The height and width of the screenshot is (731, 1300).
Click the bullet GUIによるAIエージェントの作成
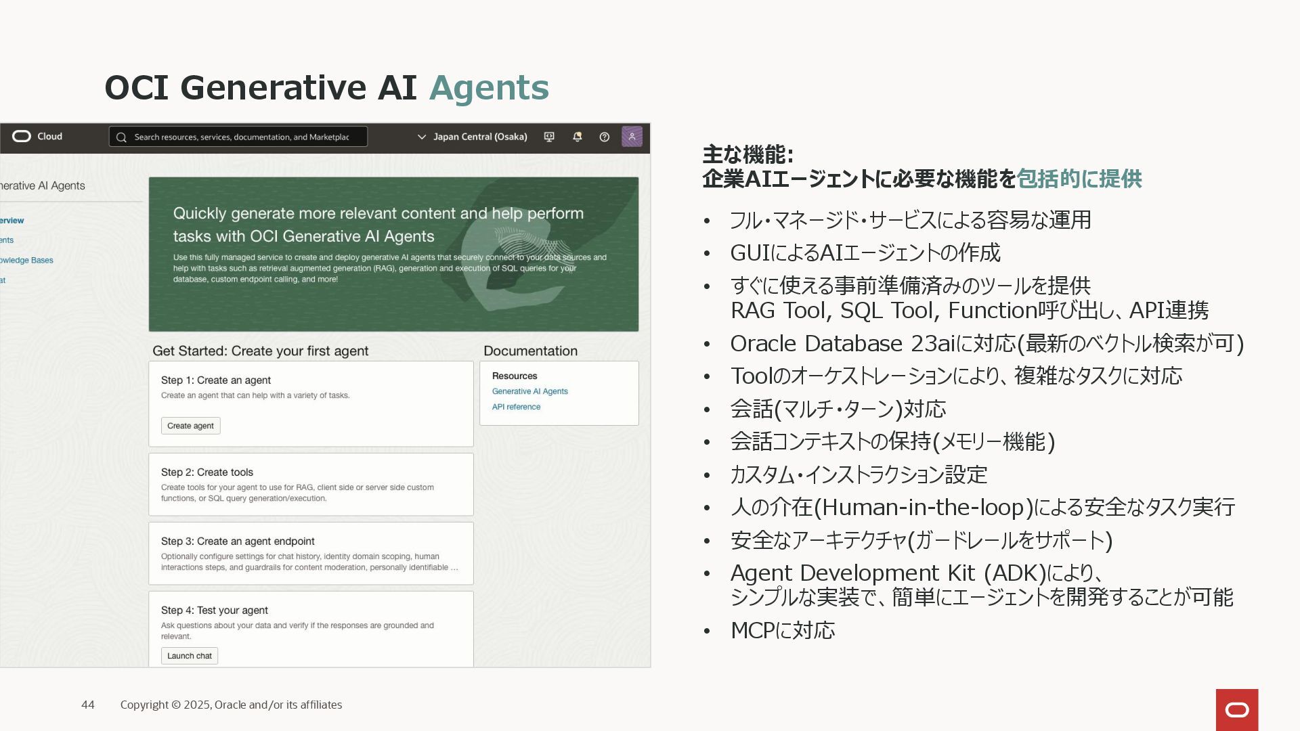(x=865, y=252)
